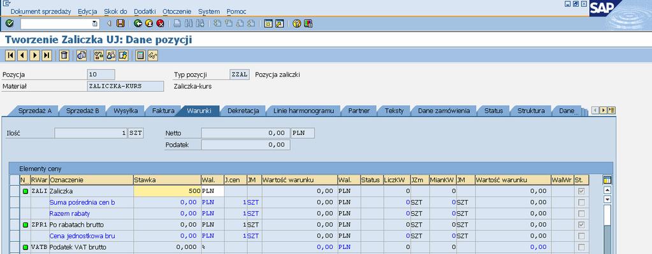Delete position with the trash can icon

tap(64, 55)
